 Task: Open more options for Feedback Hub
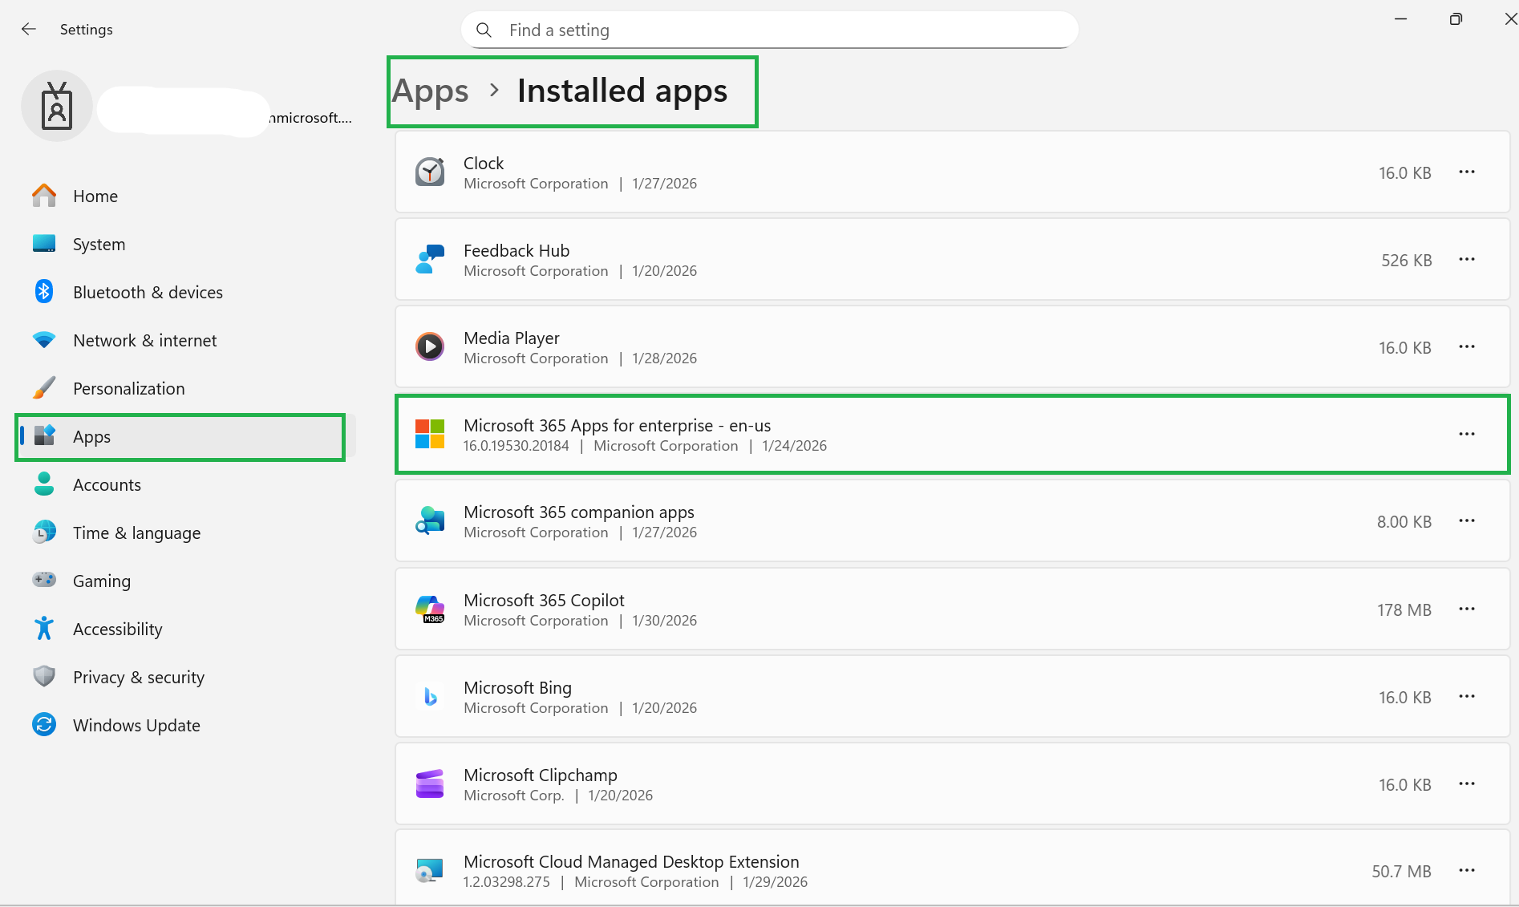[1467, 259]
